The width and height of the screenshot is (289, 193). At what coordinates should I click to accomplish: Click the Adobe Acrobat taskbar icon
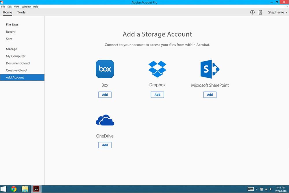coord(36,189)
